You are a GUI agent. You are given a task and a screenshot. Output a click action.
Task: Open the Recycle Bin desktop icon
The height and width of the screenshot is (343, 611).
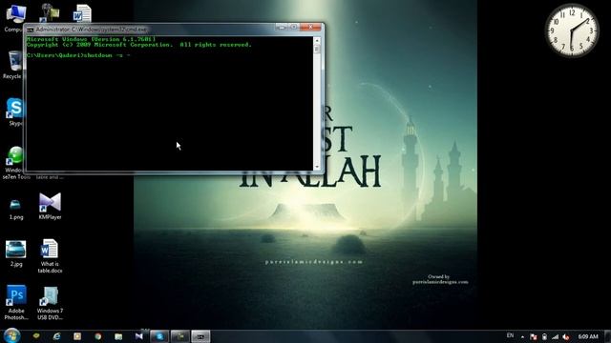[14, 65]
